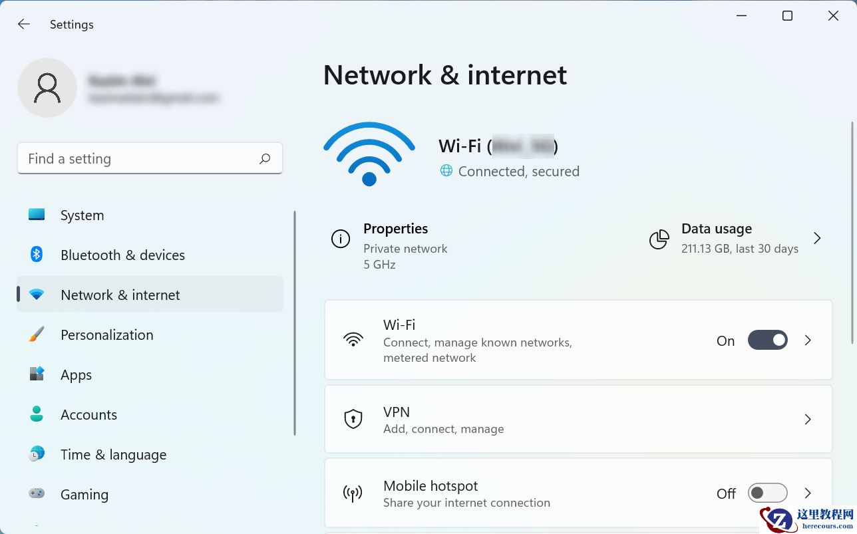Select the System settings icon
The width and height of the screenshot is (857, 534).
36,215
